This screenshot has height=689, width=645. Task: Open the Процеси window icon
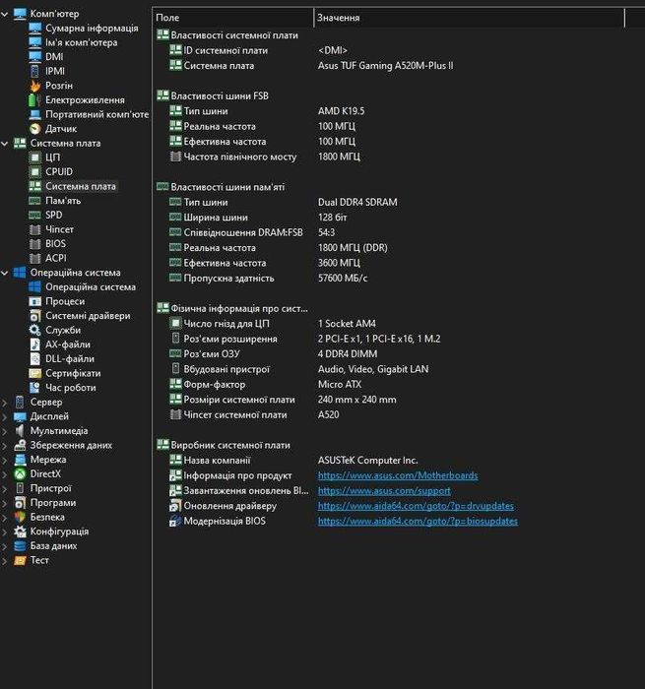pyautogui.click(x=35, y=301)
